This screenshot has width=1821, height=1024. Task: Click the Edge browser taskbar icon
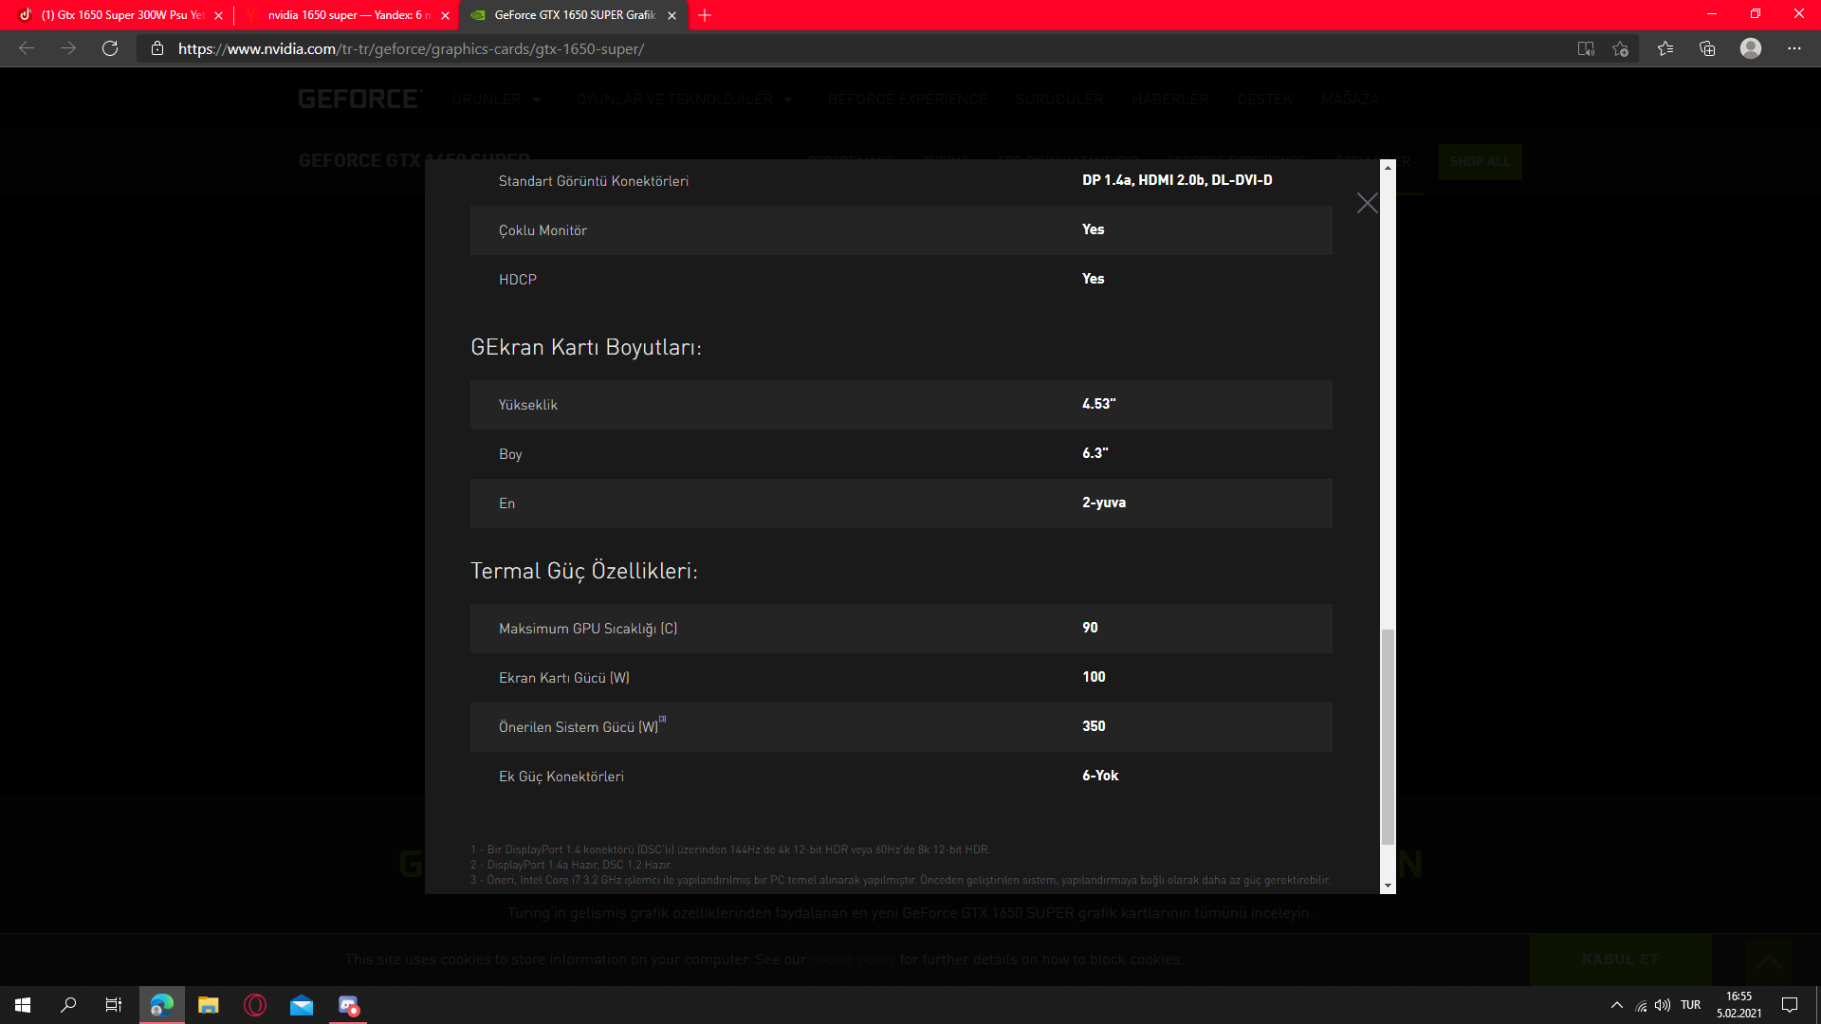coord(162,1005)
